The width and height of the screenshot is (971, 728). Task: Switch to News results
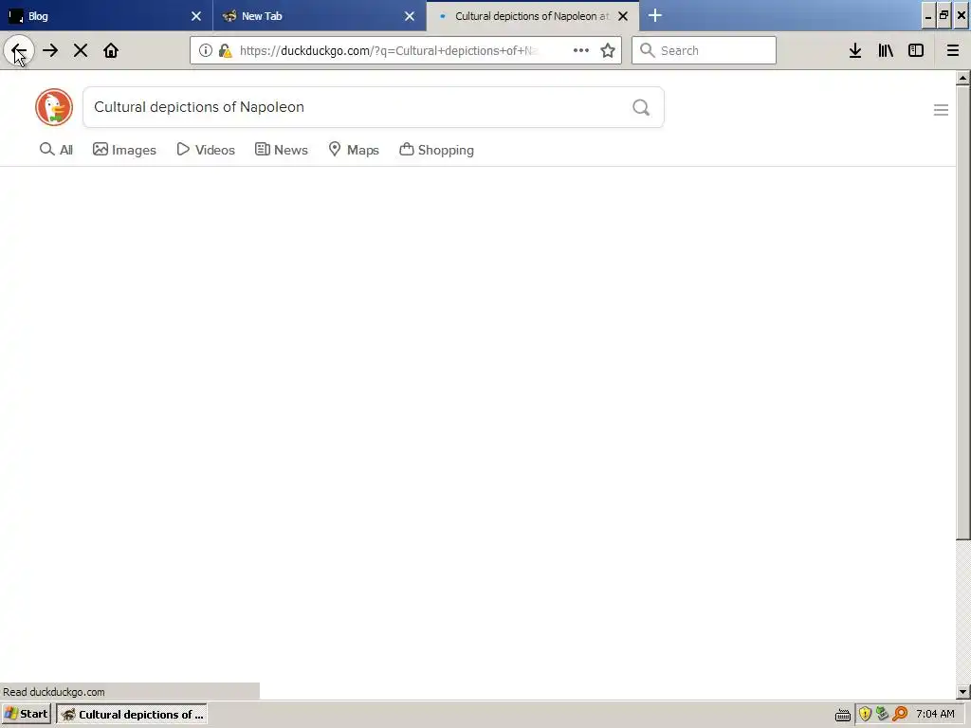tap(282, 150)
